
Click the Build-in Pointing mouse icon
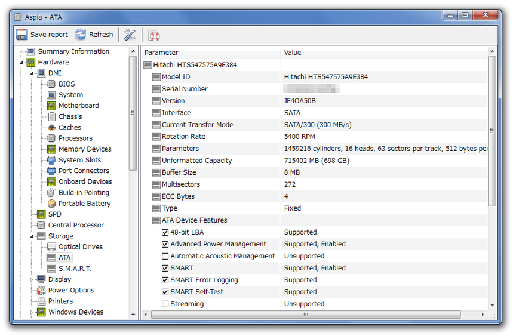pos(51,193)
